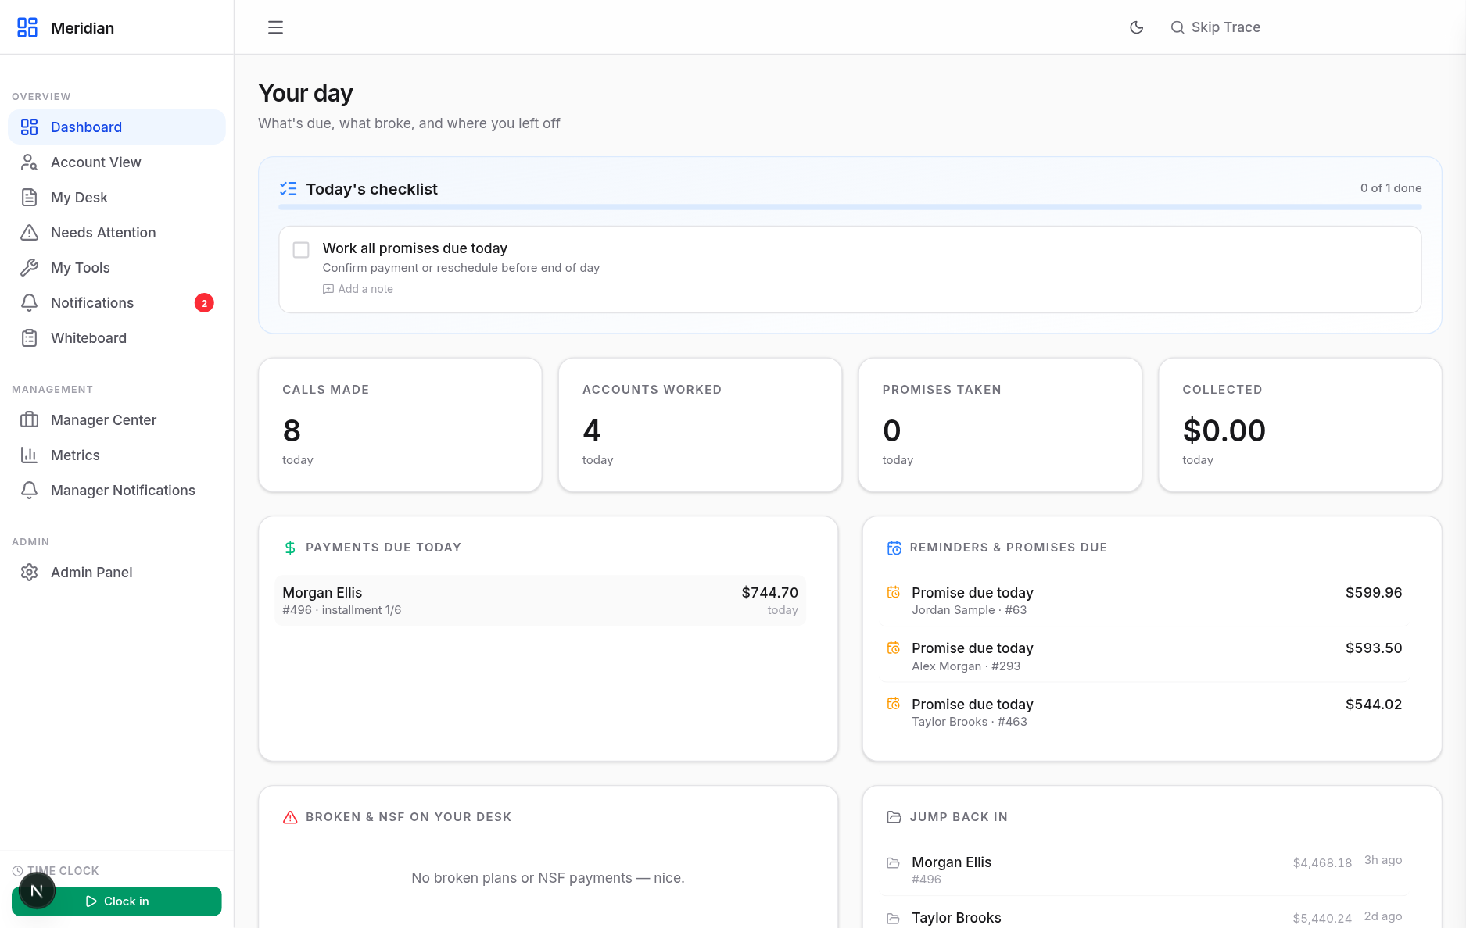Viewport: 1466px width, 928px height.
Task: Switch to dark mode moon icon
Action: tap(1137, 27)
